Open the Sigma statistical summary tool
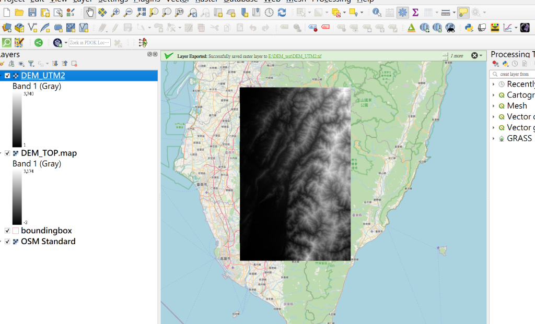 (x=415, y=13)
